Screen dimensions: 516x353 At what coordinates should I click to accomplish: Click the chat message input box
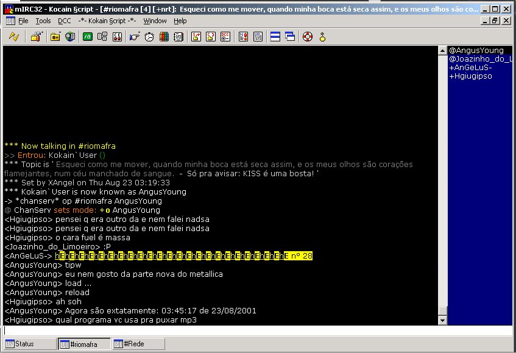[x=256, y=330]
